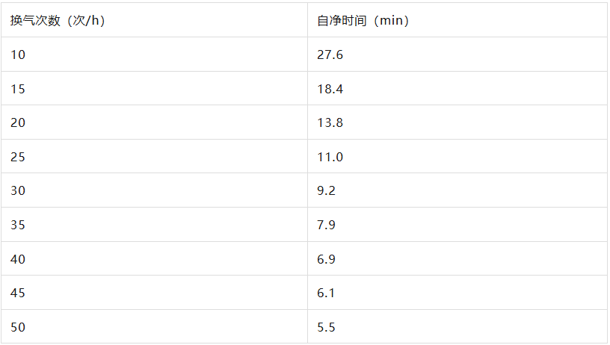Select the cell with air changes 10
Viewport: 610px width, 345px height.
coord(18,55)
